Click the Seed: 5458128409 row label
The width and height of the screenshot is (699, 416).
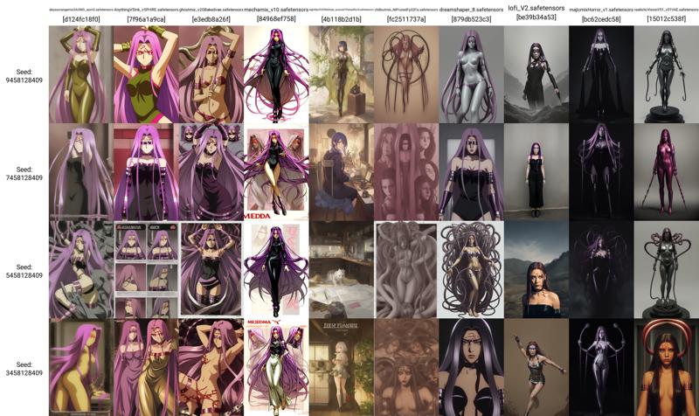pos(24,271)
